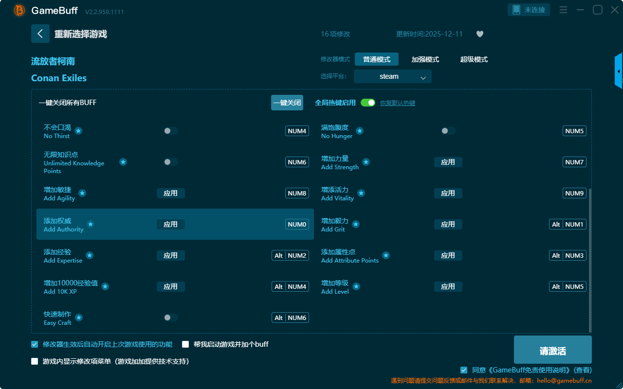Image resolution: width=623 pixels, height=389 pixels.
Task: Open the hamburger menu in title bar
Action: click(x=563, y=10)
